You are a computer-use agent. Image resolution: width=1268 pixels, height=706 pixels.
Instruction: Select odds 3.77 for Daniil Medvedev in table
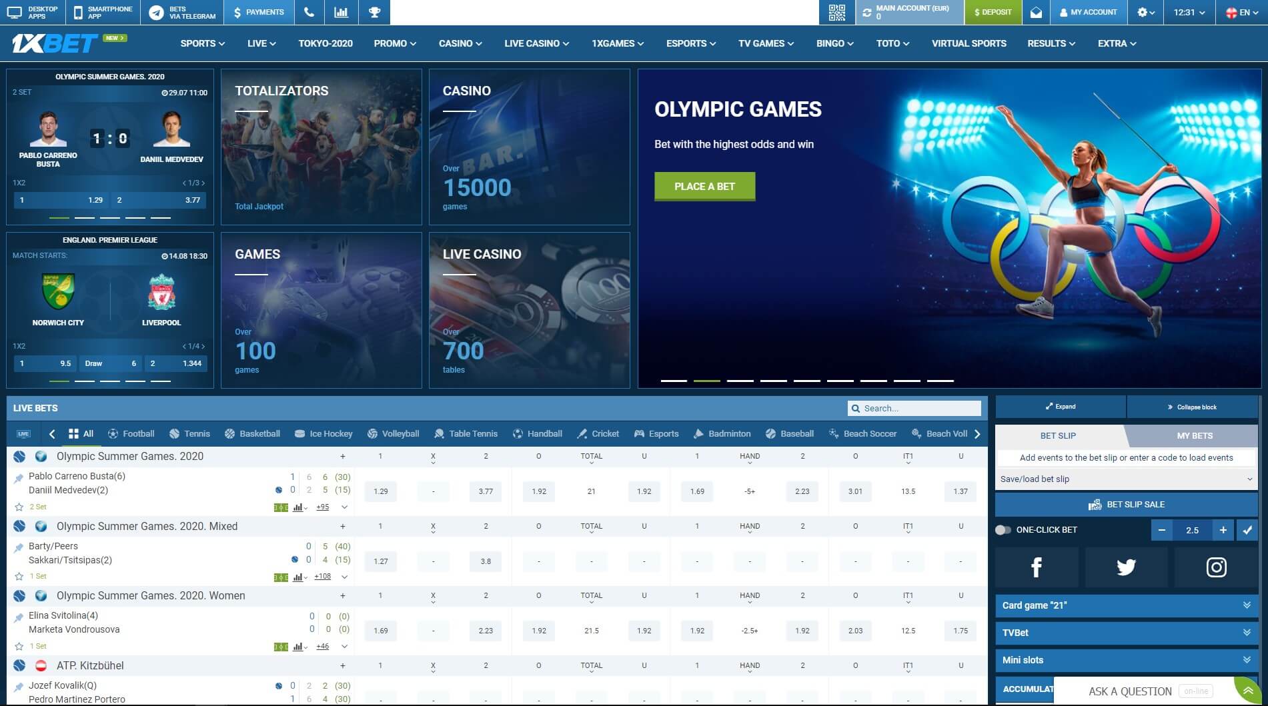486,491
